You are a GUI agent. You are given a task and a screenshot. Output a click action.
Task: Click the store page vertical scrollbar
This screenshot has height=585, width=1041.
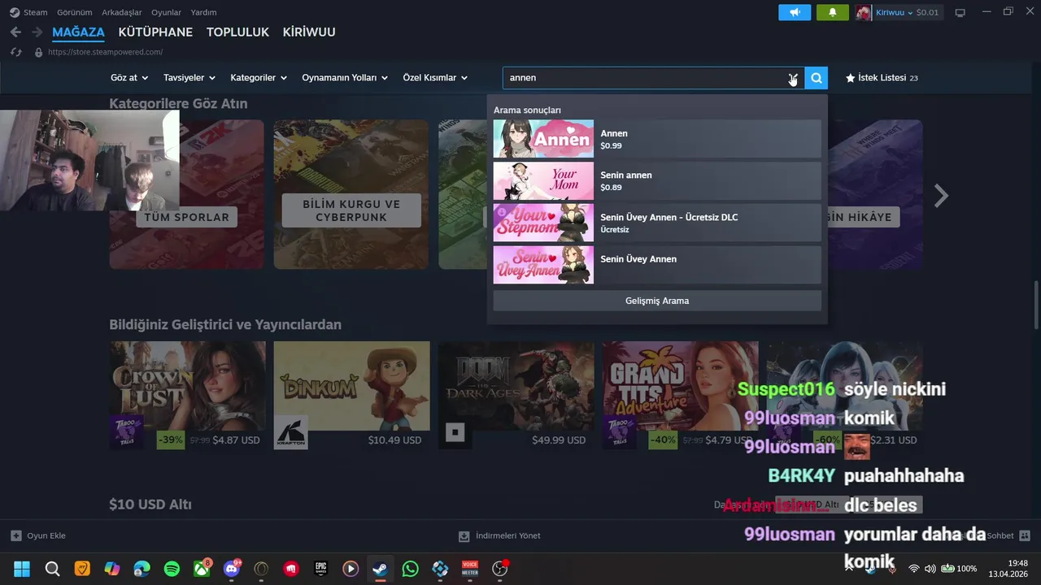pos(1036,305)
